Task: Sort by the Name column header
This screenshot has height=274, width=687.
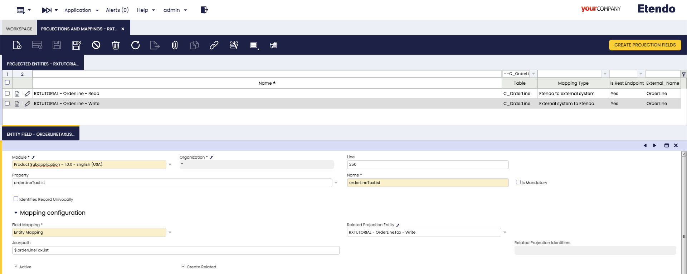Action: tap(267, 83)
